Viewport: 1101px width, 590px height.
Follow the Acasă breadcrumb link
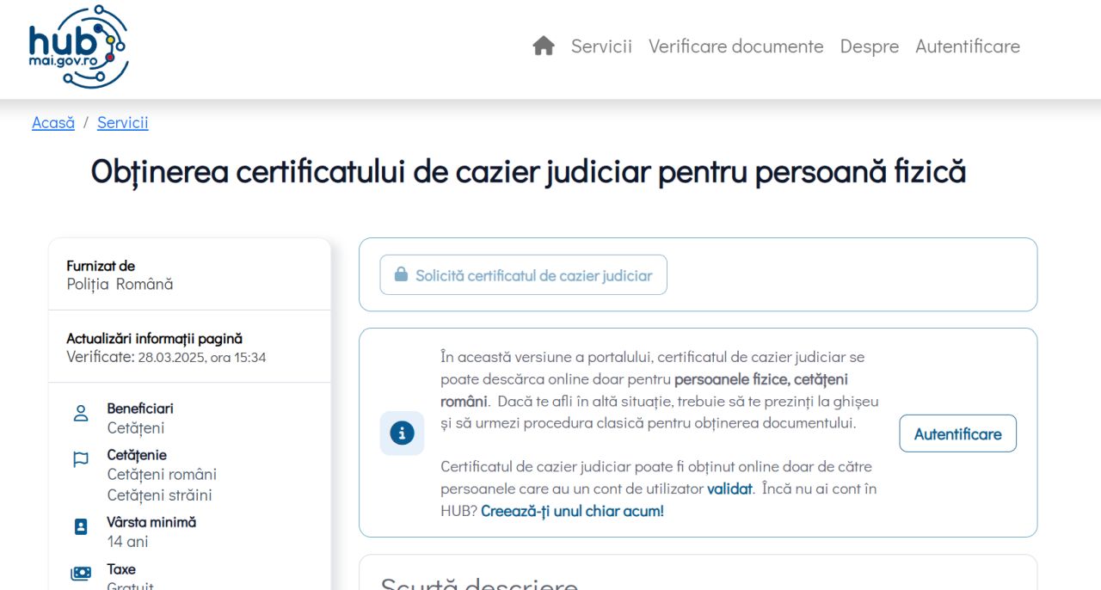point(53,123)
